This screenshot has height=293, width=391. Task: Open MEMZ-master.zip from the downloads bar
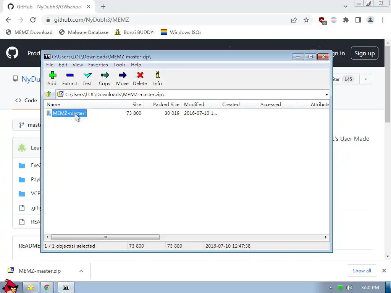(x=40, y=271)
